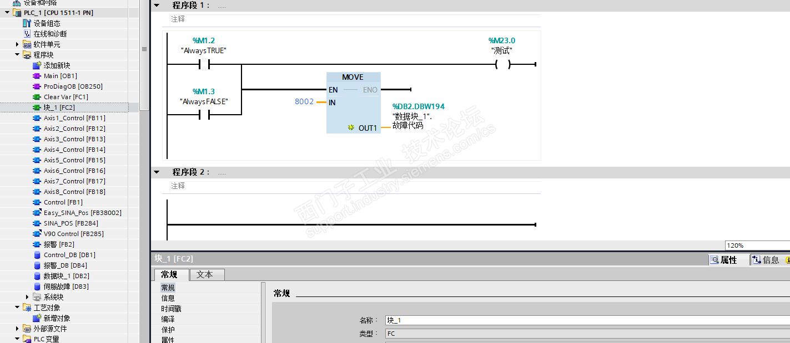
Task: Click the 报警 [FB2] block icon
Action: point(37,244)
